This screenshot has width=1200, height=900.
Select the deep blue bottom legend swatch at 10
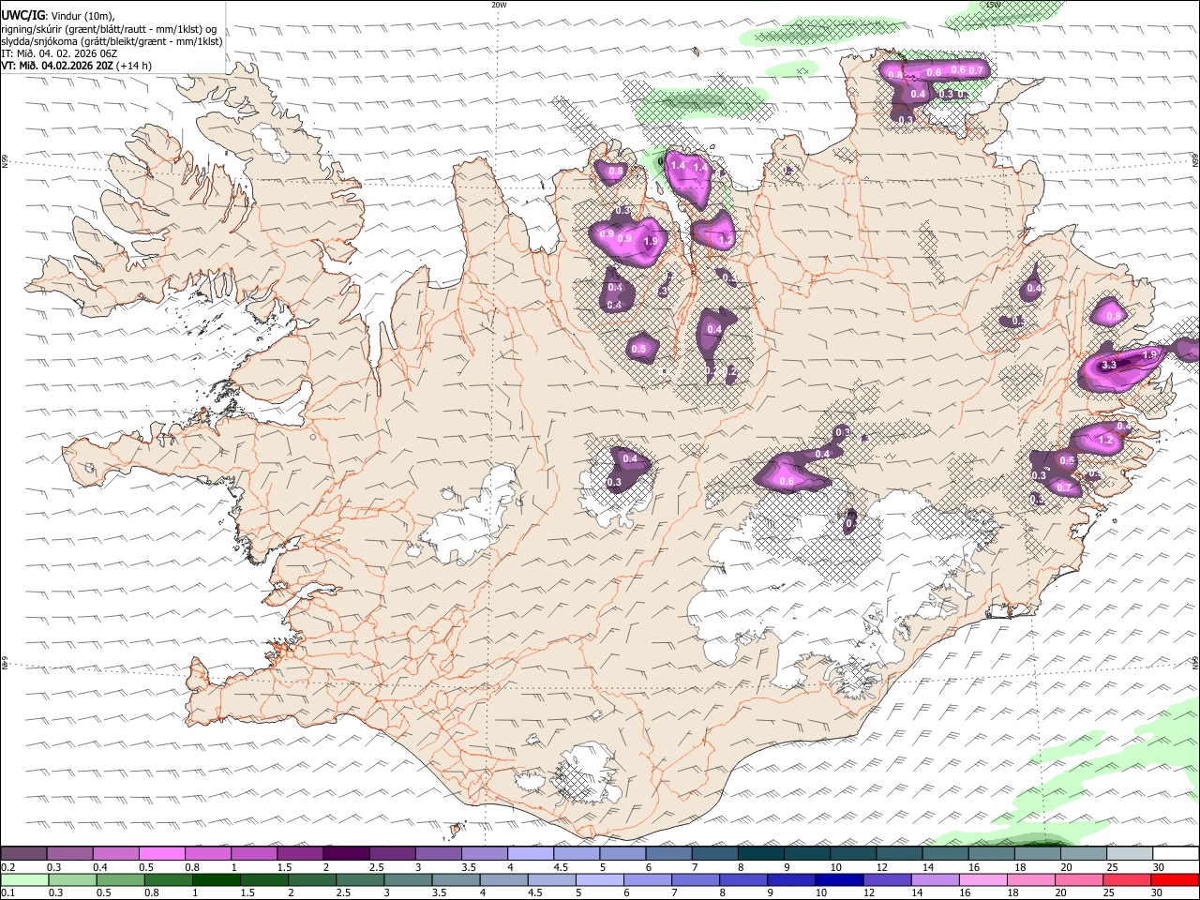tap(840, 879)
